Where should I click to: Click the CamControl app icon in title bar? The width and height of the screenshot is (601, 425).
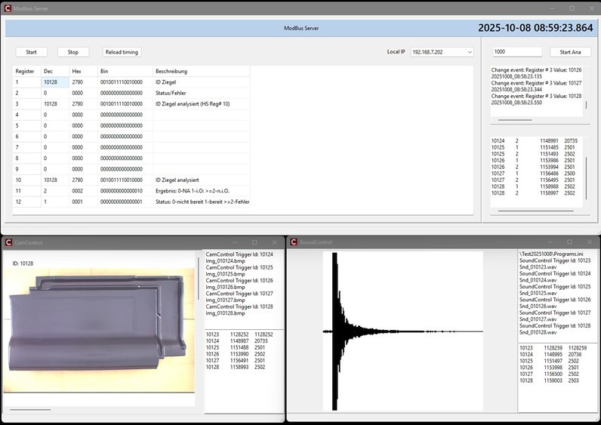[x=8, y=242]
